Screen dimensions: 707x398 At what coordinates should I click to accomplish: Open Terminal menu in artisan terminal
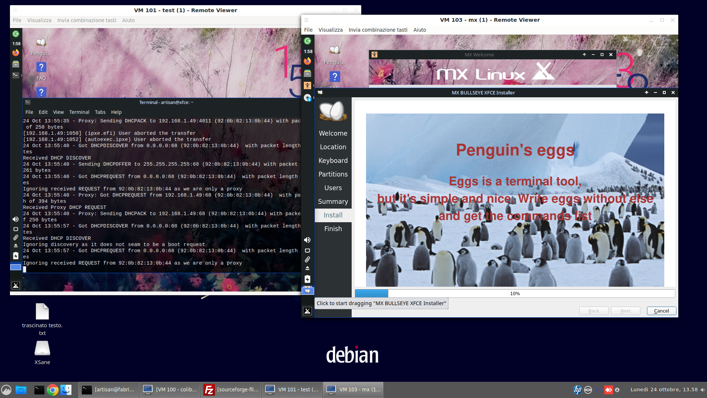79,112
